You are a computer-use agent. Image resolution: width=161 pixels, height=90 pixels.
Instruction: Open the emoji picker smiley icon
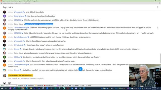point(5,83)
